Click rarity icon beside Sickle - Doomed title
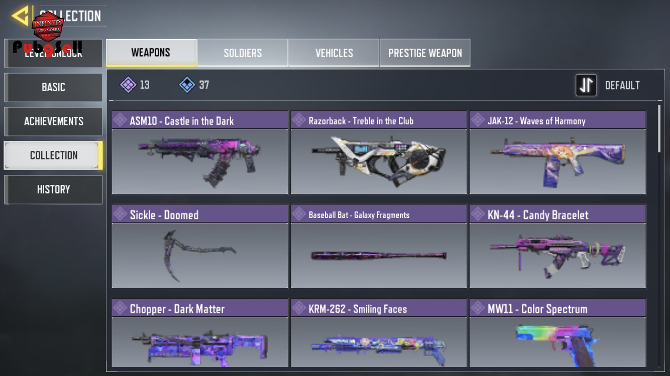Screen dimensions: 670x376 [120, 214]
